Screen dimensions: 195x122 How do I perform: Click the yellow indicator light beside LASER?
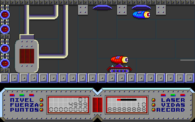154,100
